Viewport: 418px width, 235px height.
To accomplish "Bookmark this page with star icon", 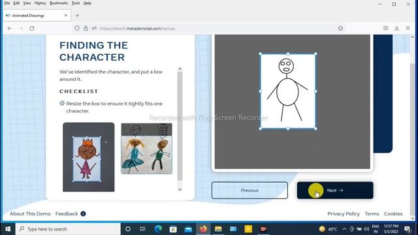I will click(340, 28).
